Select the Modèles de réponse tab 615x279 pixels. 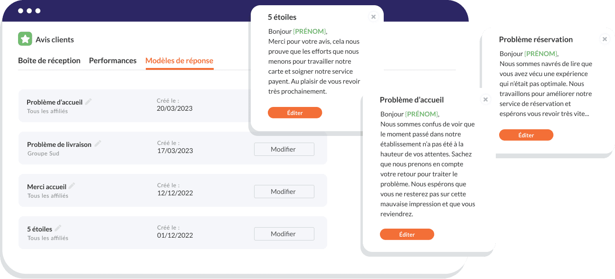[179, 61]
